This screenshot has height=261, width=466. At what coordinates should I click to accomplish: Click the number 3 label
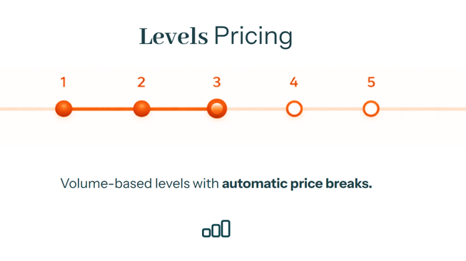[x=217, y=82]
